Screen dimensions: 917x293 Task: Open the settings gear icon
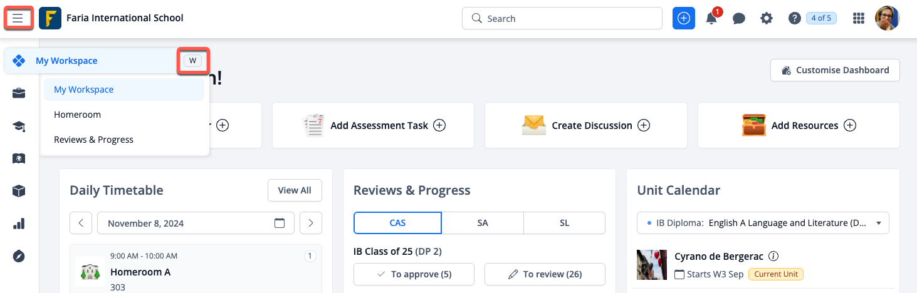tap(767, 19)
